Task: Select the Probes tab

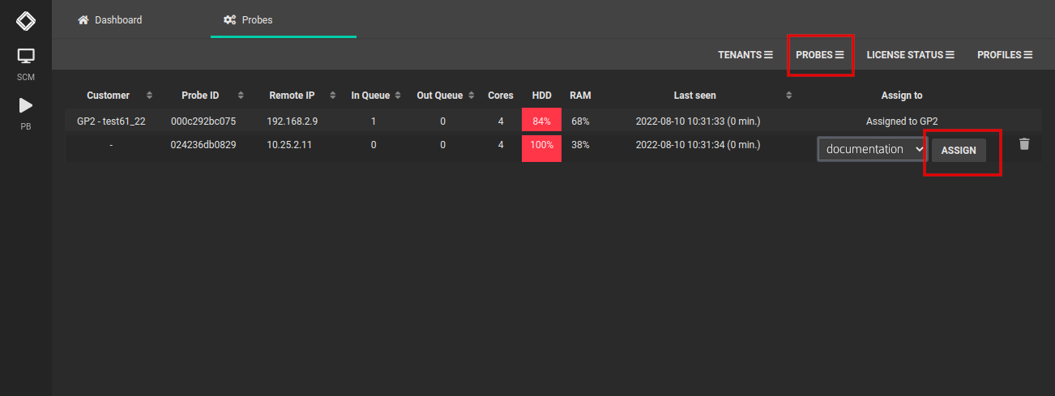Action: (x=249, y=20)
